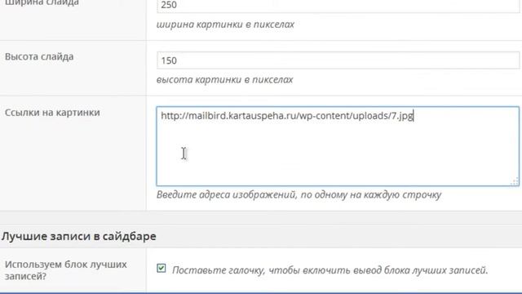Click inside the image links textarea
This screenshot has width=522, height=294.
[338, 146]
